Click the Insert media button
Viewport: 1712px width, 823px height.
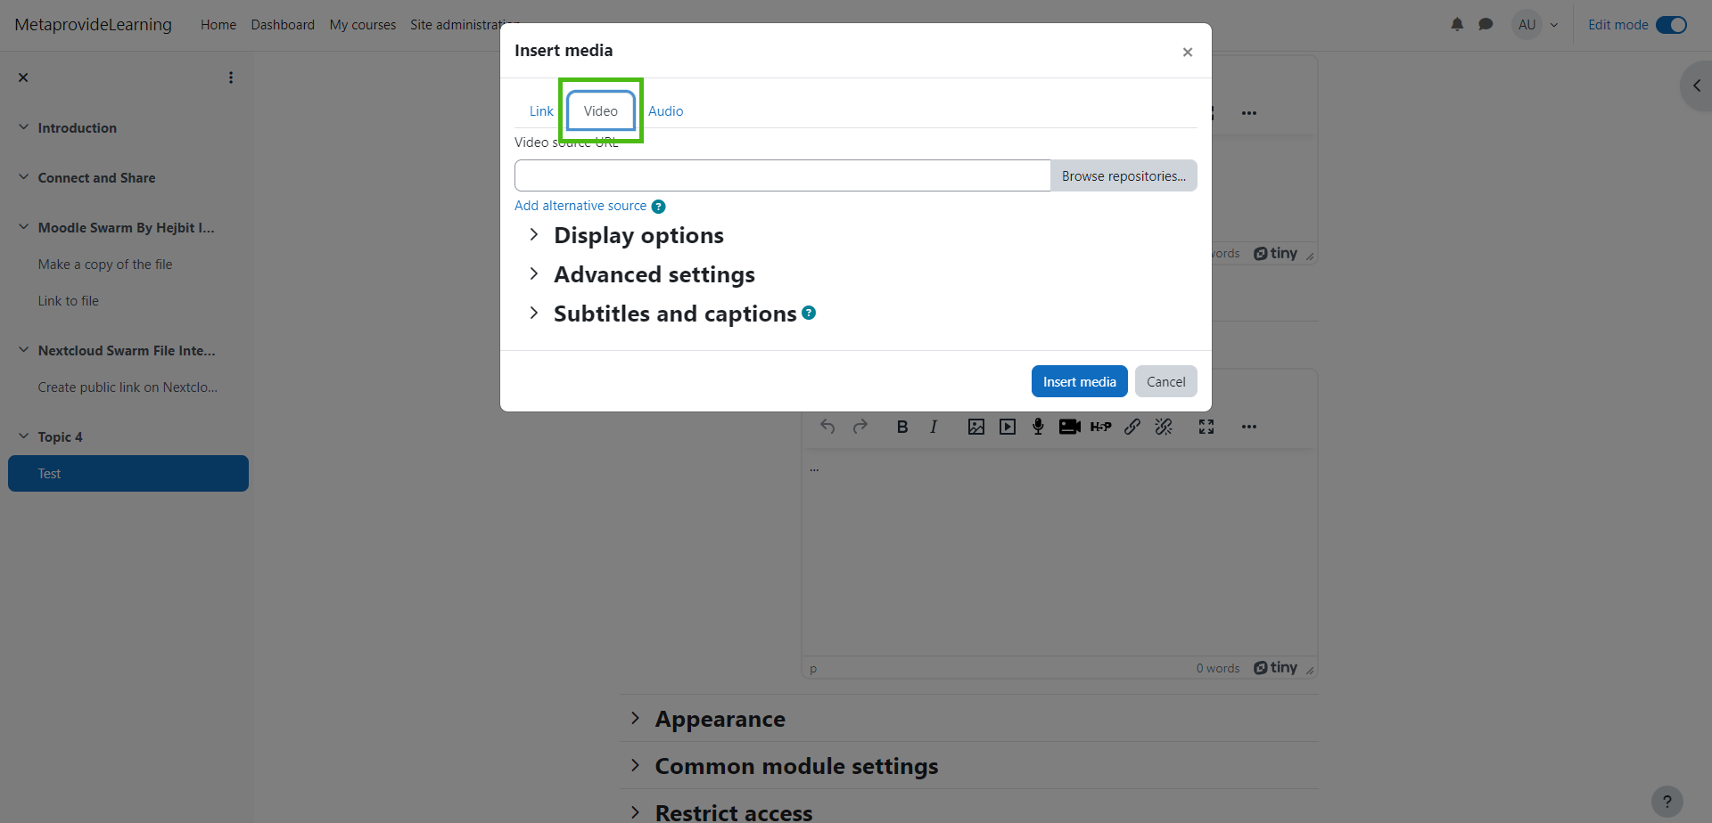click(x=1079, y=382)
